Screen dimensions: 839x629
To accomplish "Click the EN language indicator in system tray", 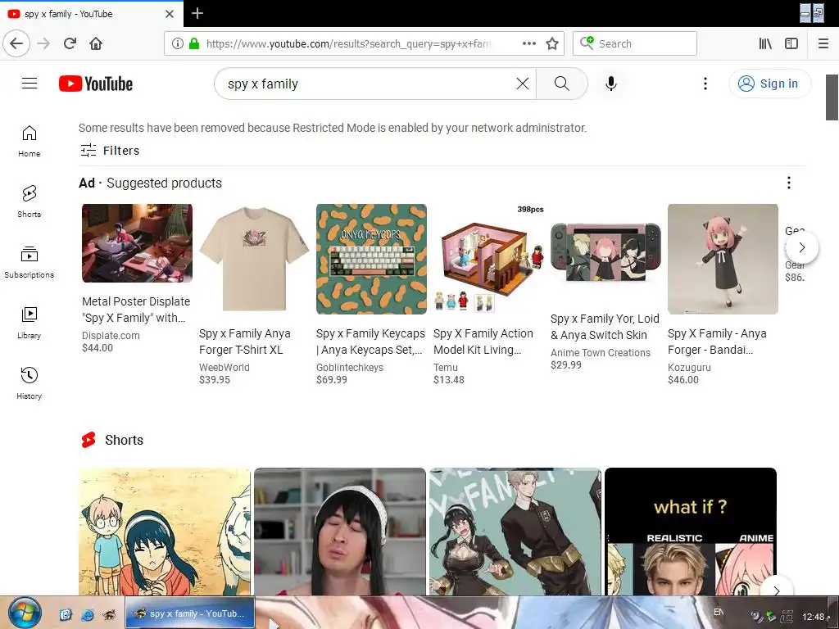I will (x=719, y=612).
